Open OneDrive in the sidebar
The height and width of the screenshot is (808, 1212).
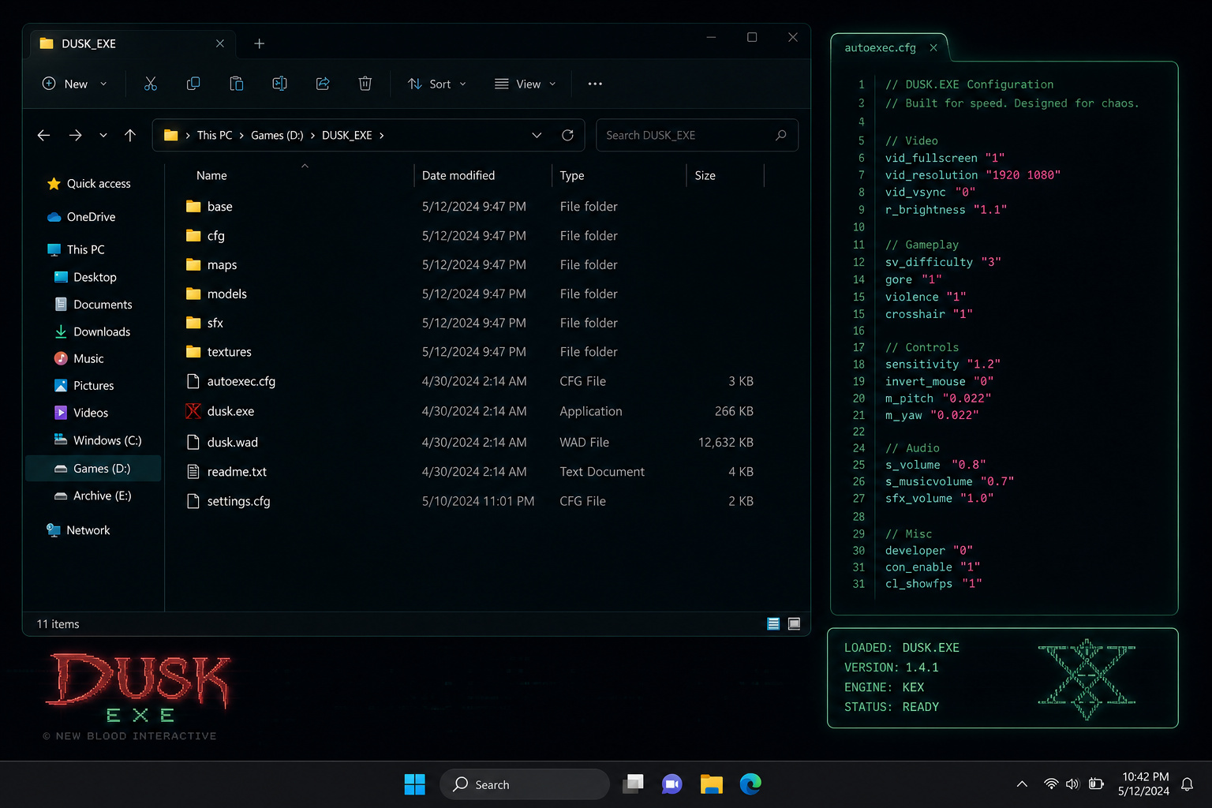pyautogui.click(x=81, y=217)
